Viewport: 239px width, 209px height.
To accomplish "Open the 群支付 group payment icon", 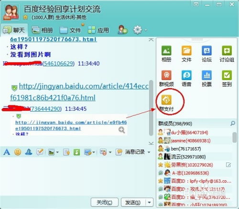I will pyautogui.click(x=166, y=103).
